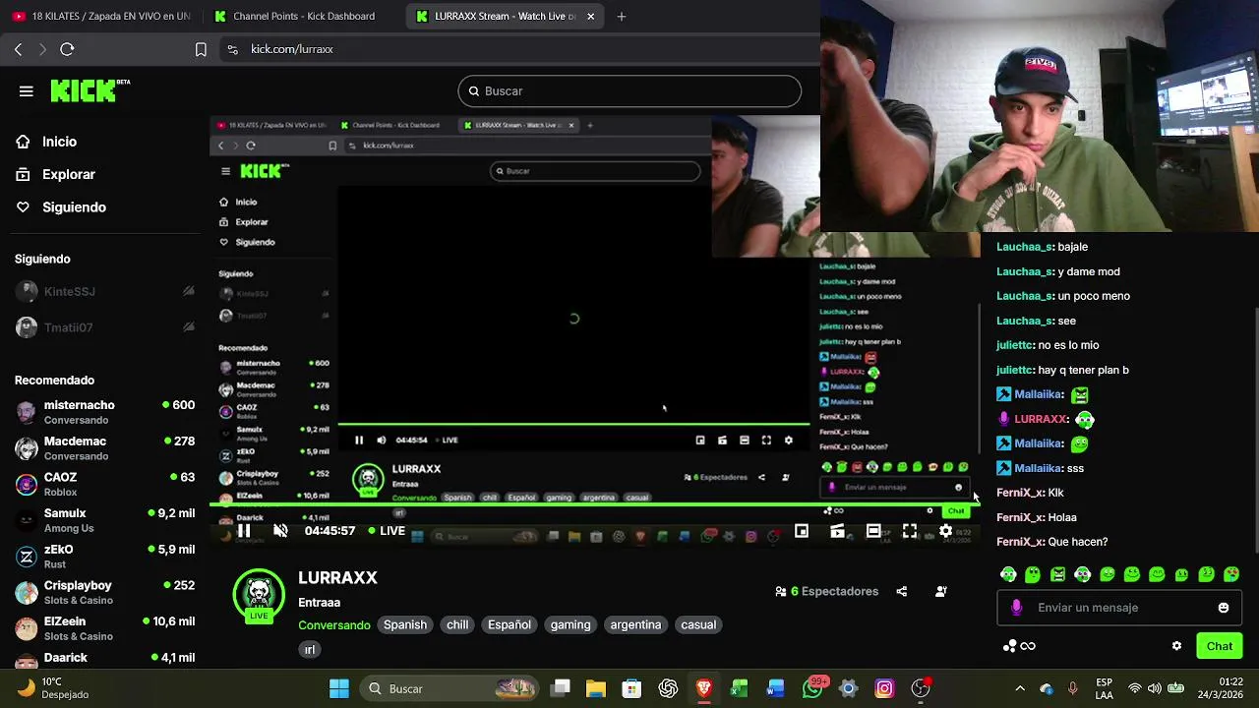Enable picture-in-picture mini player
This screenshot has width=1259, height=708.
(x=802, y=531)
